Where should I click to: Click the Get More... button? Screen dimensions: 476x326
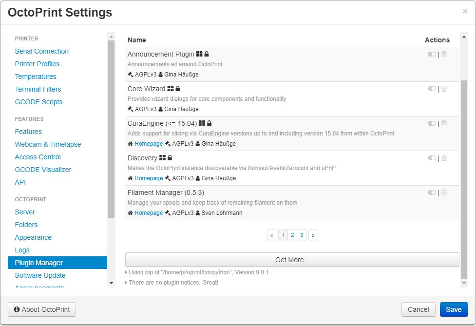292,260
